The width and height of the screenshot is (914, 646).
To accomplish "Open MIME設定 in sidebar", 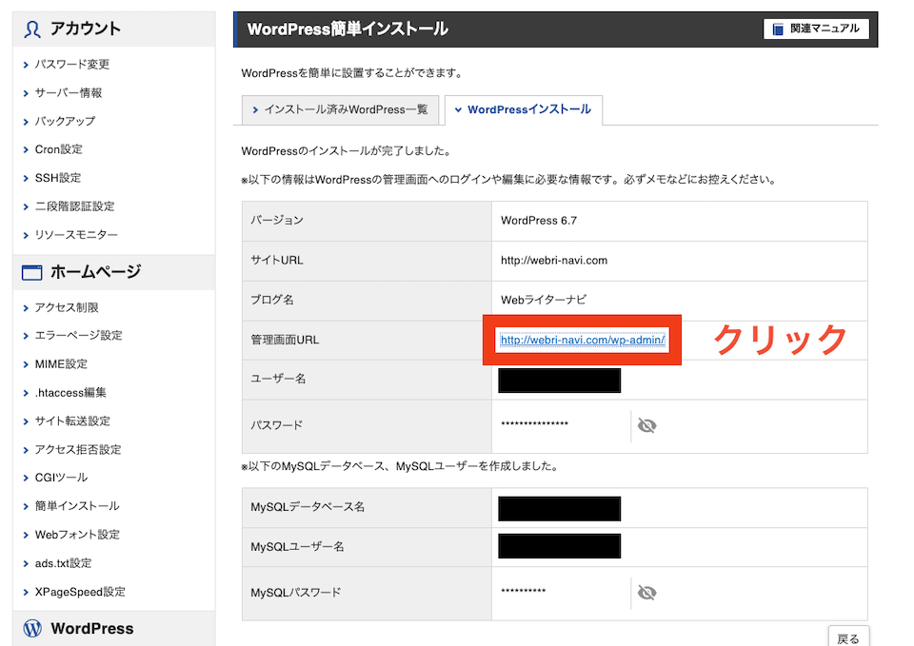I will click(61, 364).
